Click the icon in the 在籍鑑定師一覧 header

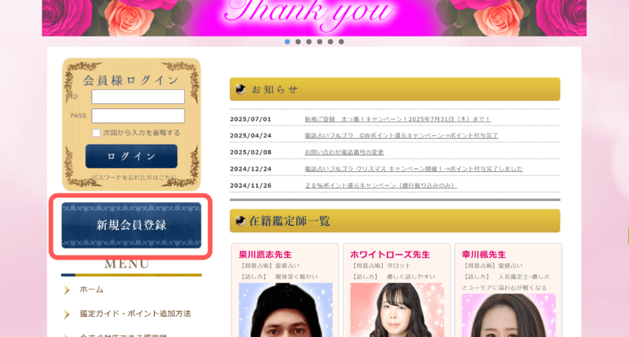pos(241,221)
